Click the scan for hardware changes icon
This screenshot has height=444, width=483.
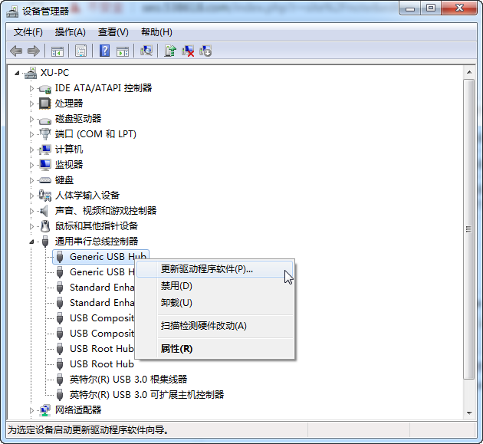click(x=146, y=51)
